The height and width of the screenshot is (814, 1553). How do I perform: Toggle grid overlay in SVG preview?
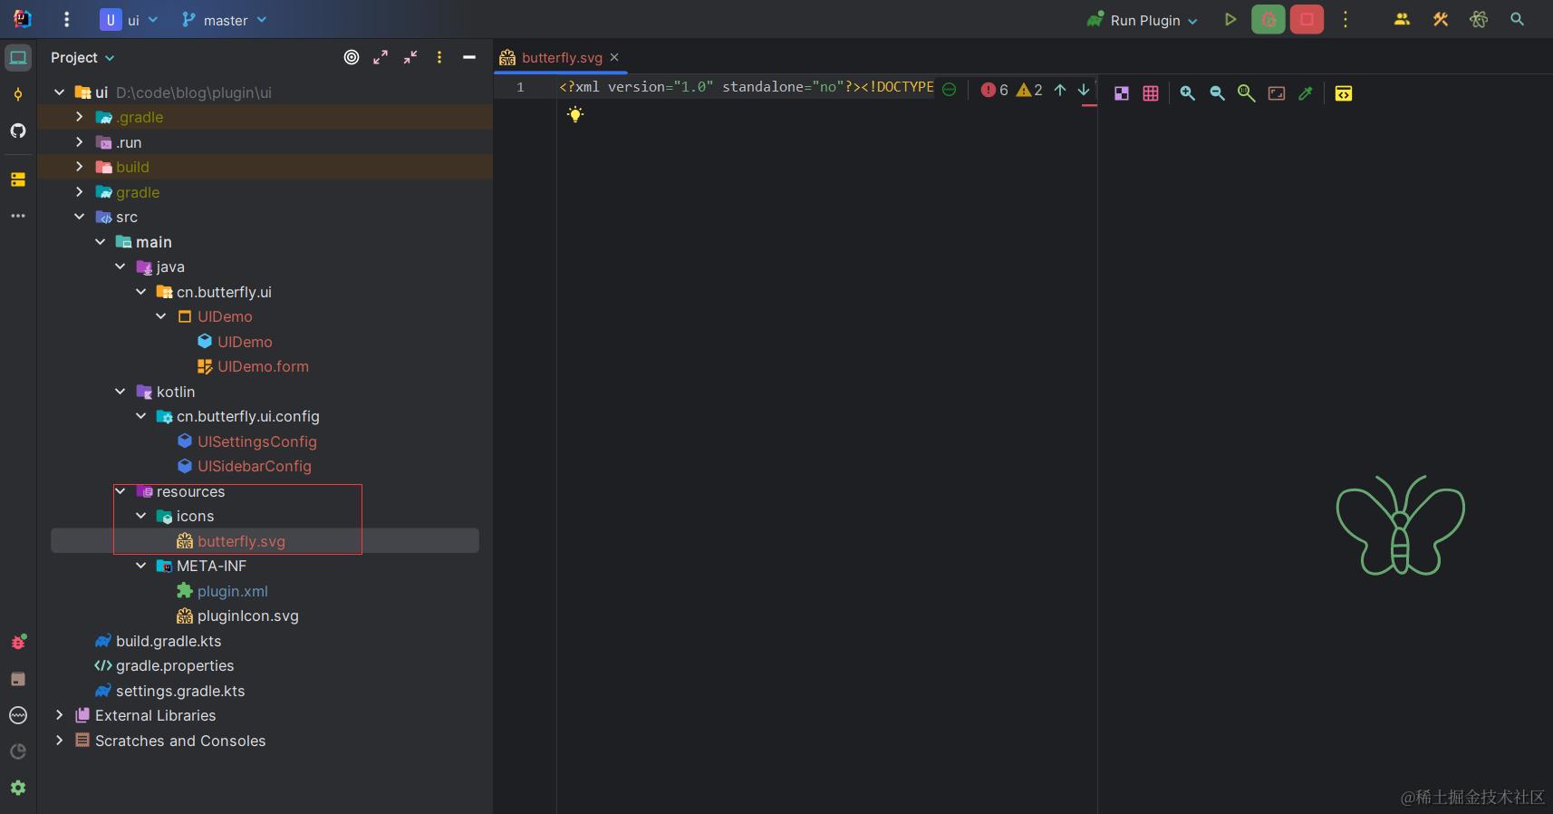[1151, 92]
